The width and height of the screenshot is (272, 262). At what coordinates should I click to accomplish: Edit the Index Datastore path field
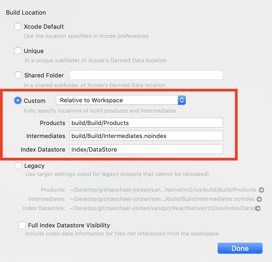146,149
